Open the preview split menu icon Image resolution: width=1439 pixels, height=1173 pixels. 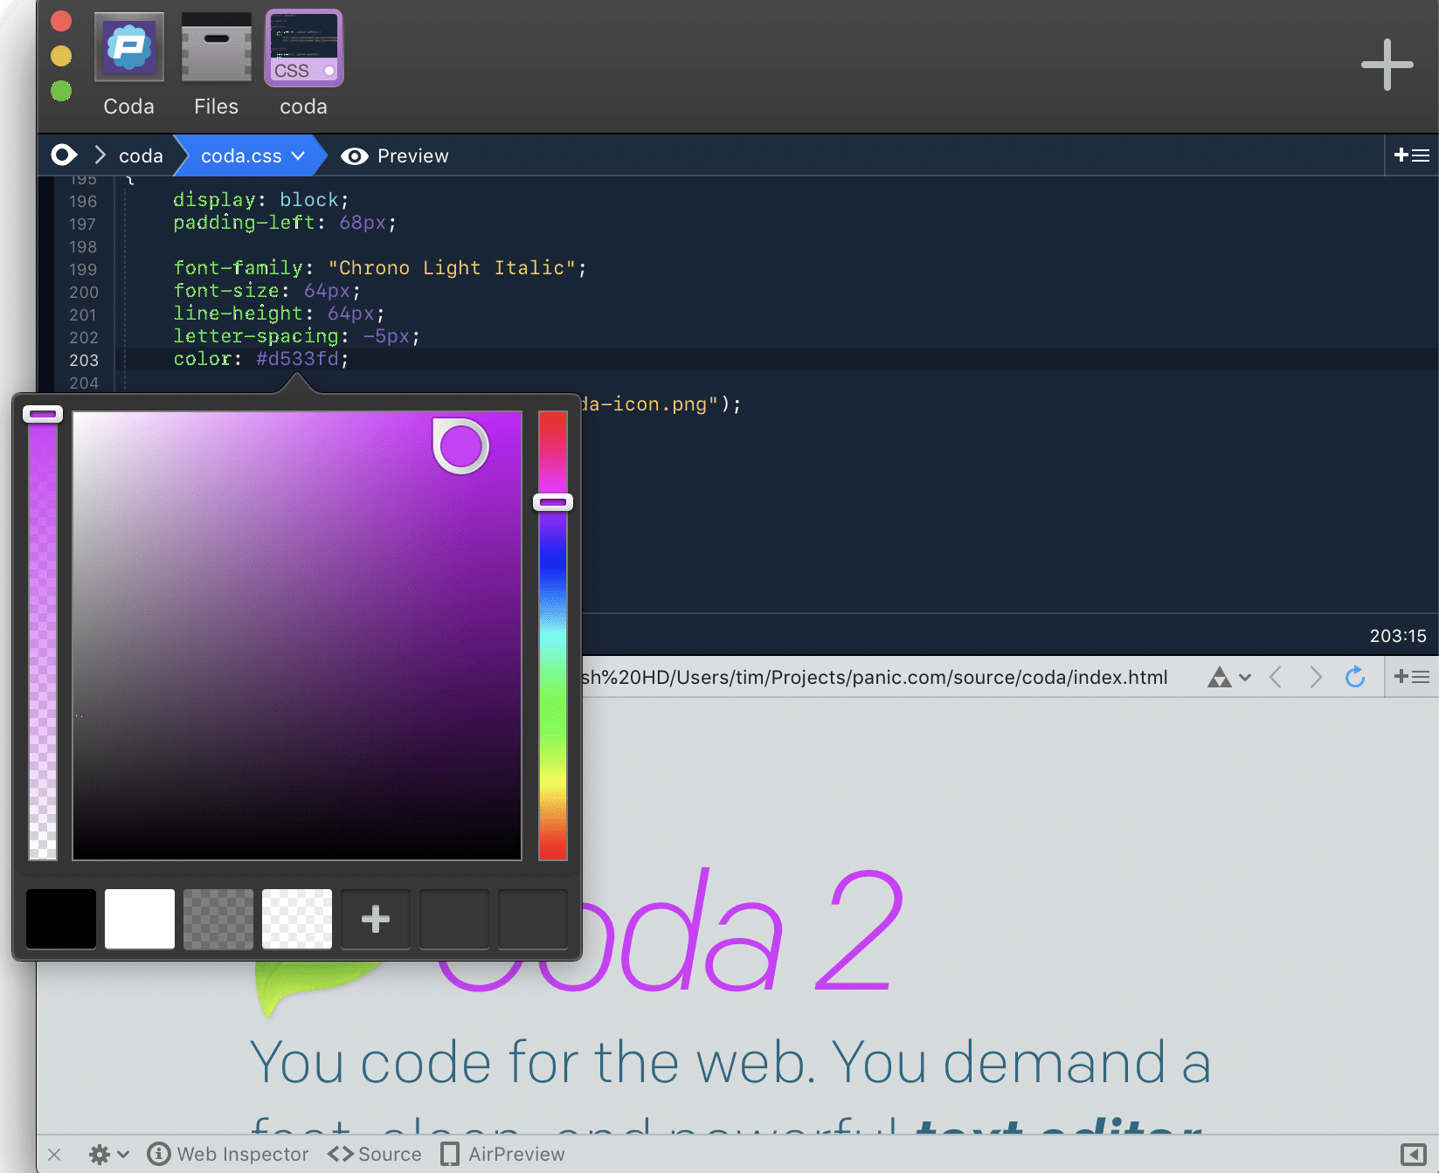[x=1412, y=677]
